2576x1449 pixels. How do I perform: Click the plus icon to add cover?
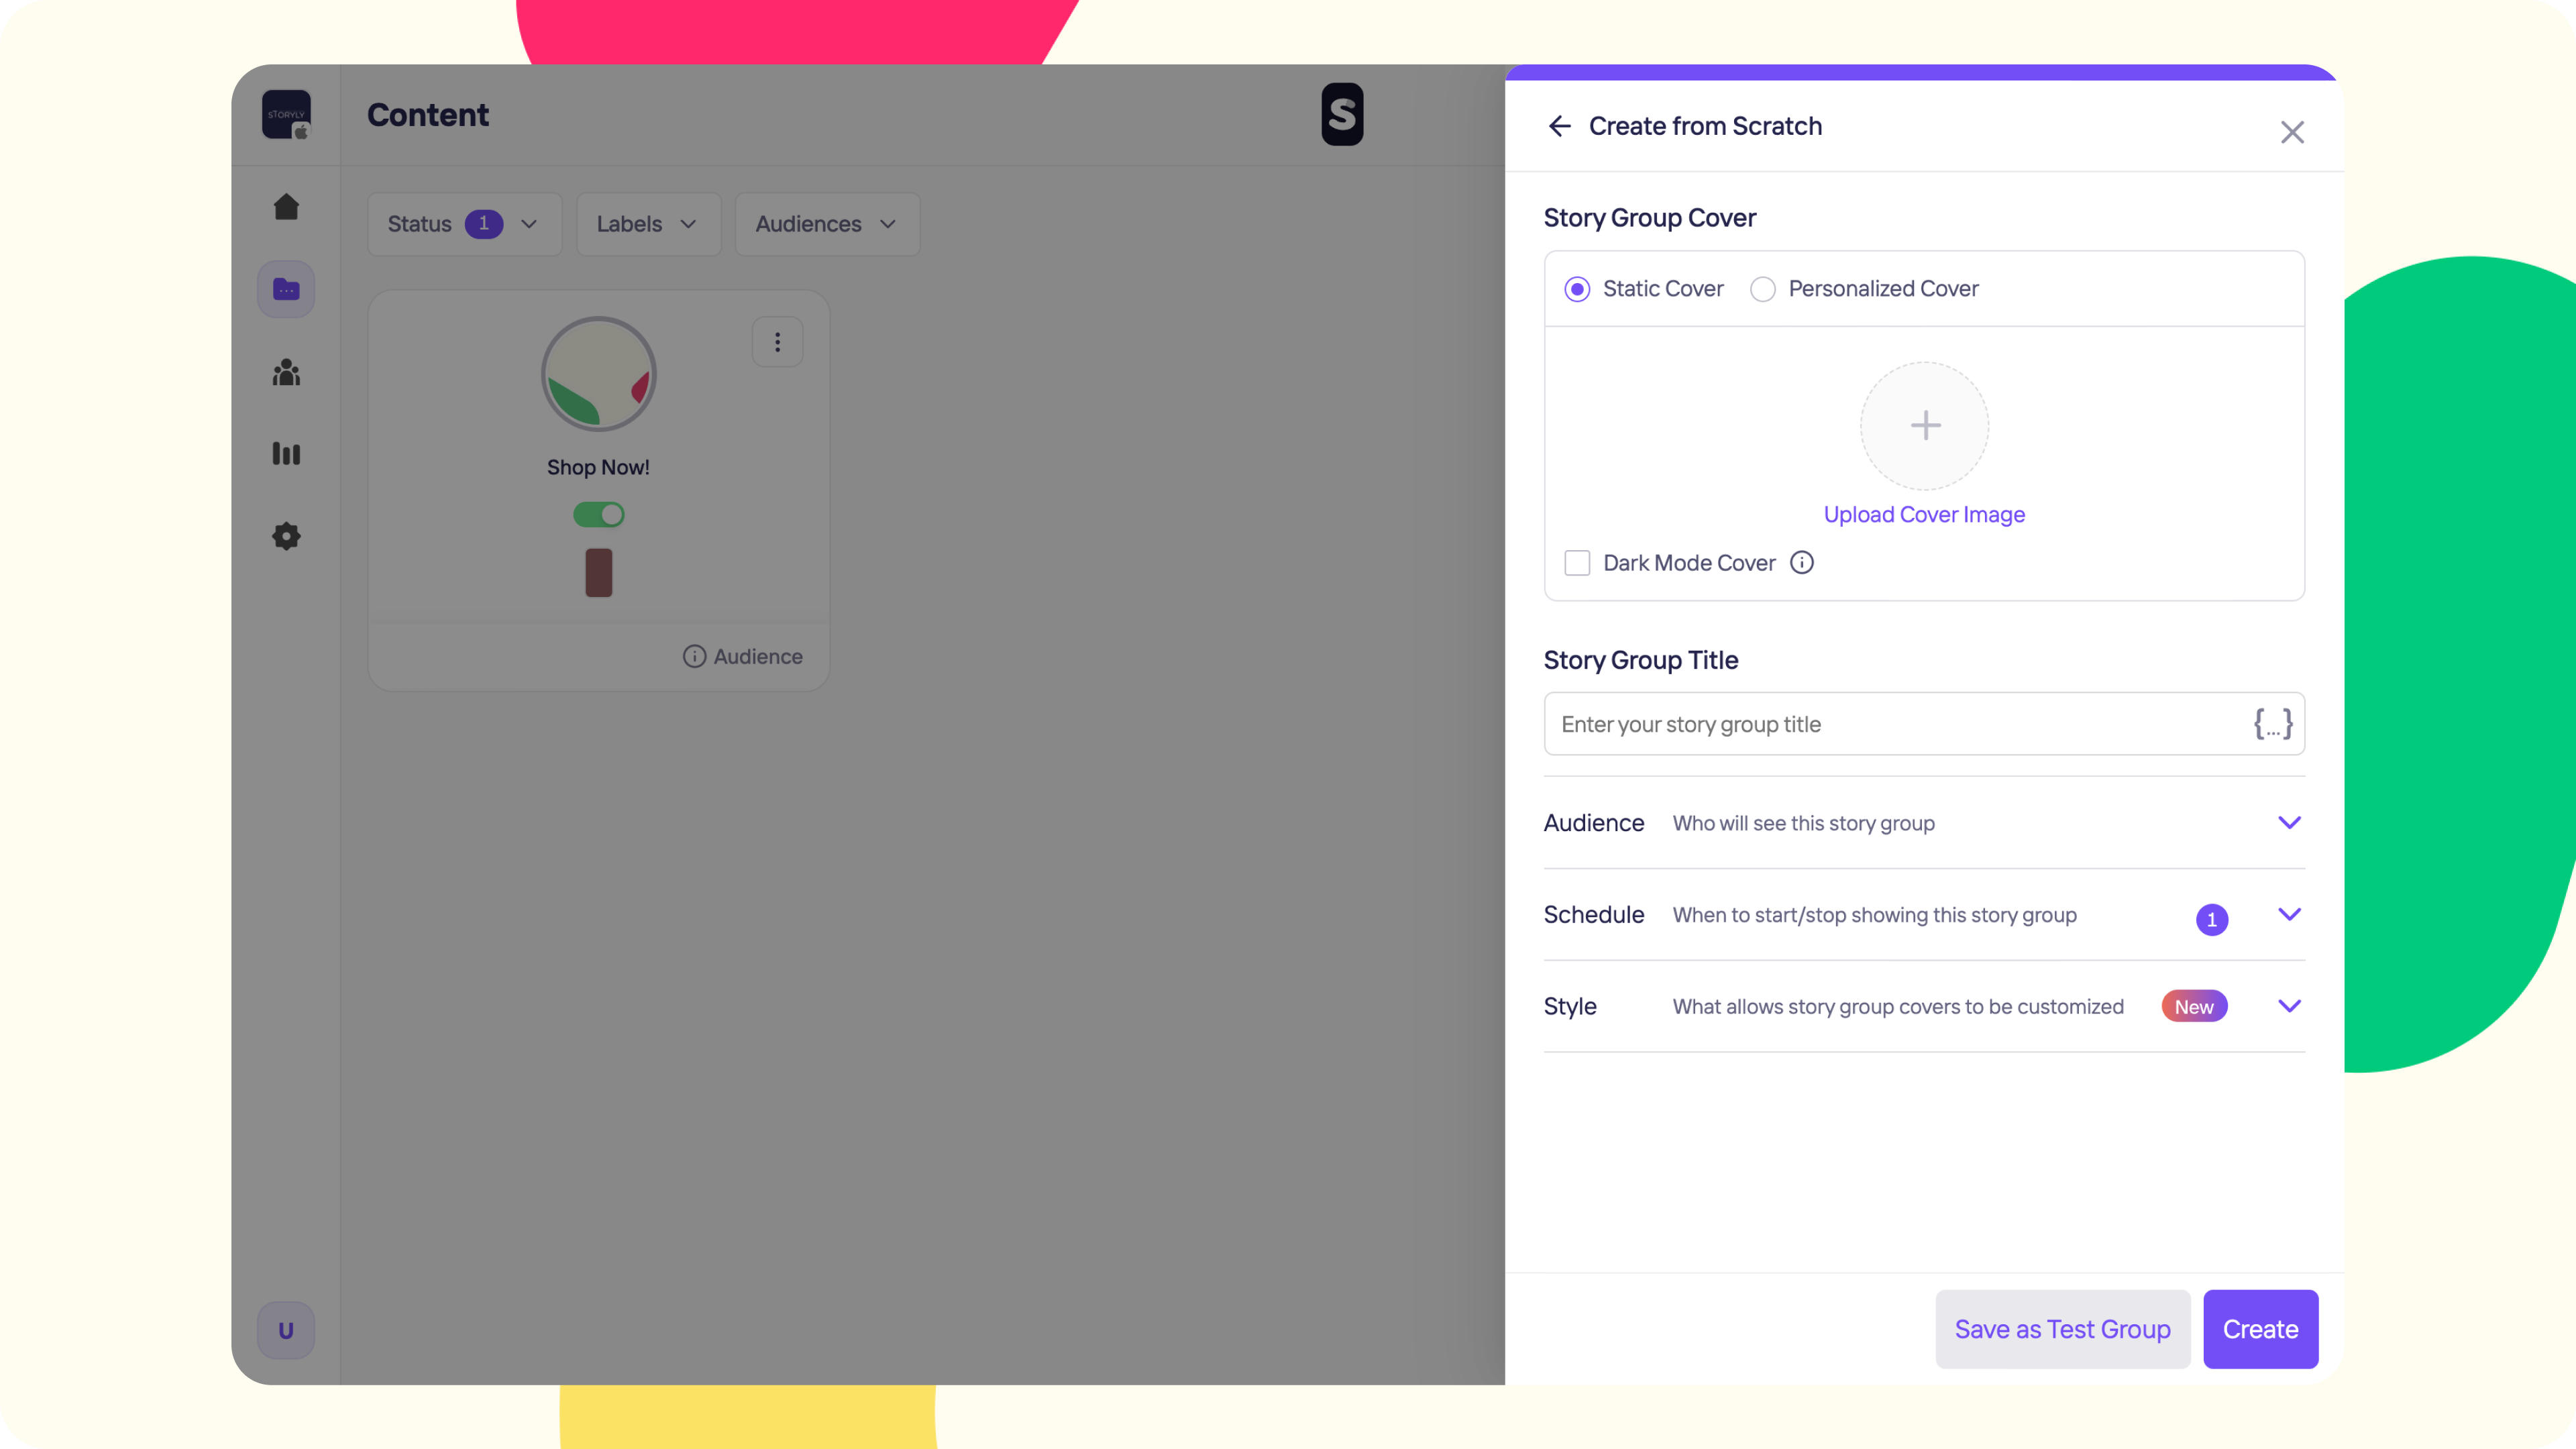[x=1924, y=426]
